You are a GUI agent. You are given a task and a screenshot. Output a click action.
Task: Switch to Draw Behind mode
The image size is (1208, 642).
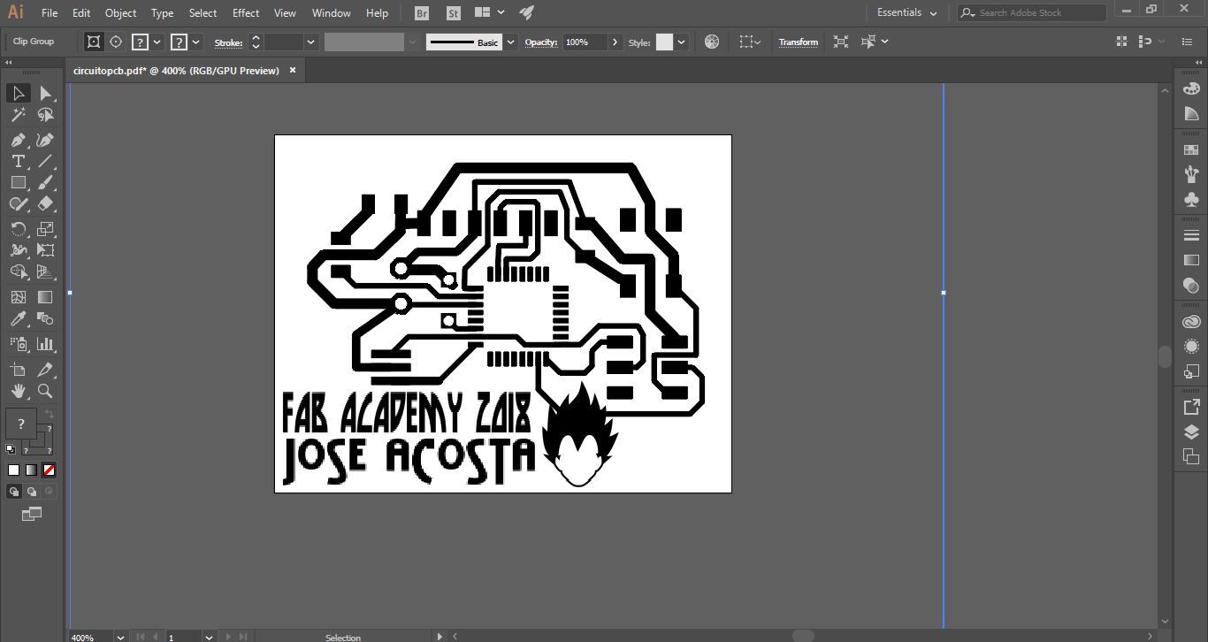32,492
